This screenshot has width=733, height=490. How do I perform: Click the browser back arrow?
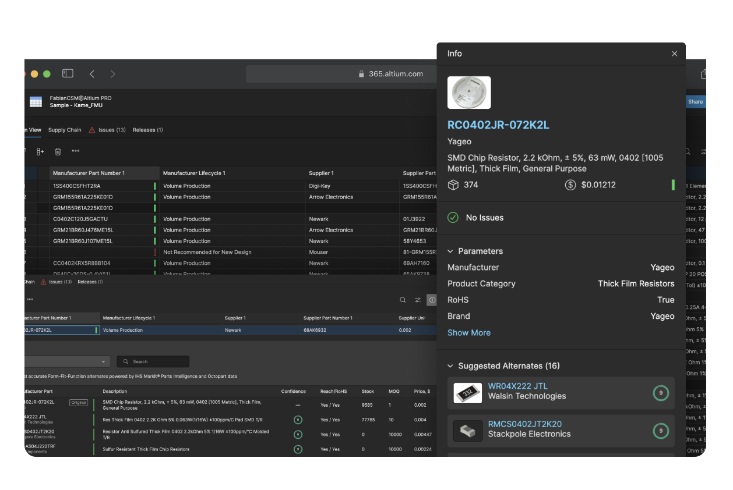(x=92, y=74)
